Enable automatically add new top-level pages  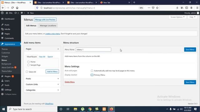tap(92, 71)
